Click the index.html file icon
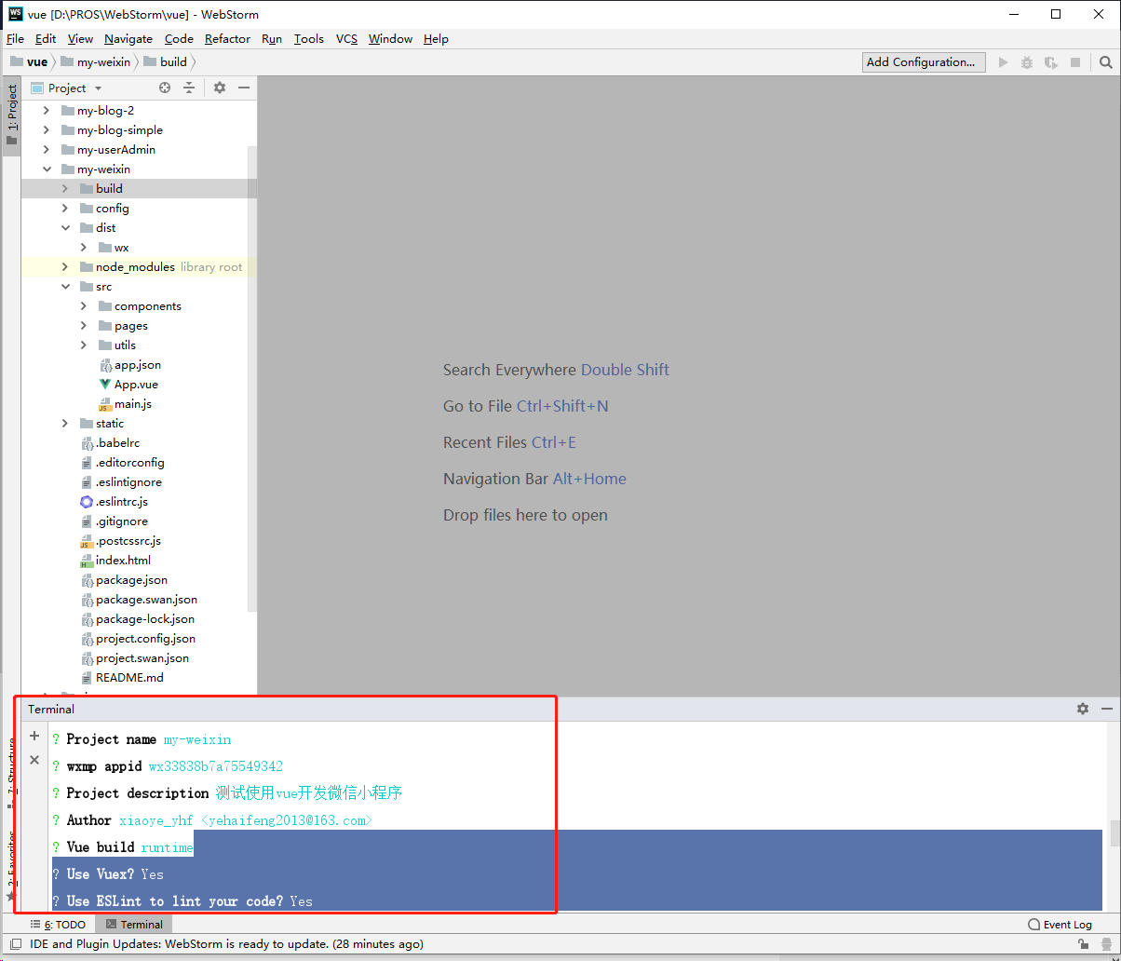Screen dimensions: 1121x961 [x=87, y=561]
